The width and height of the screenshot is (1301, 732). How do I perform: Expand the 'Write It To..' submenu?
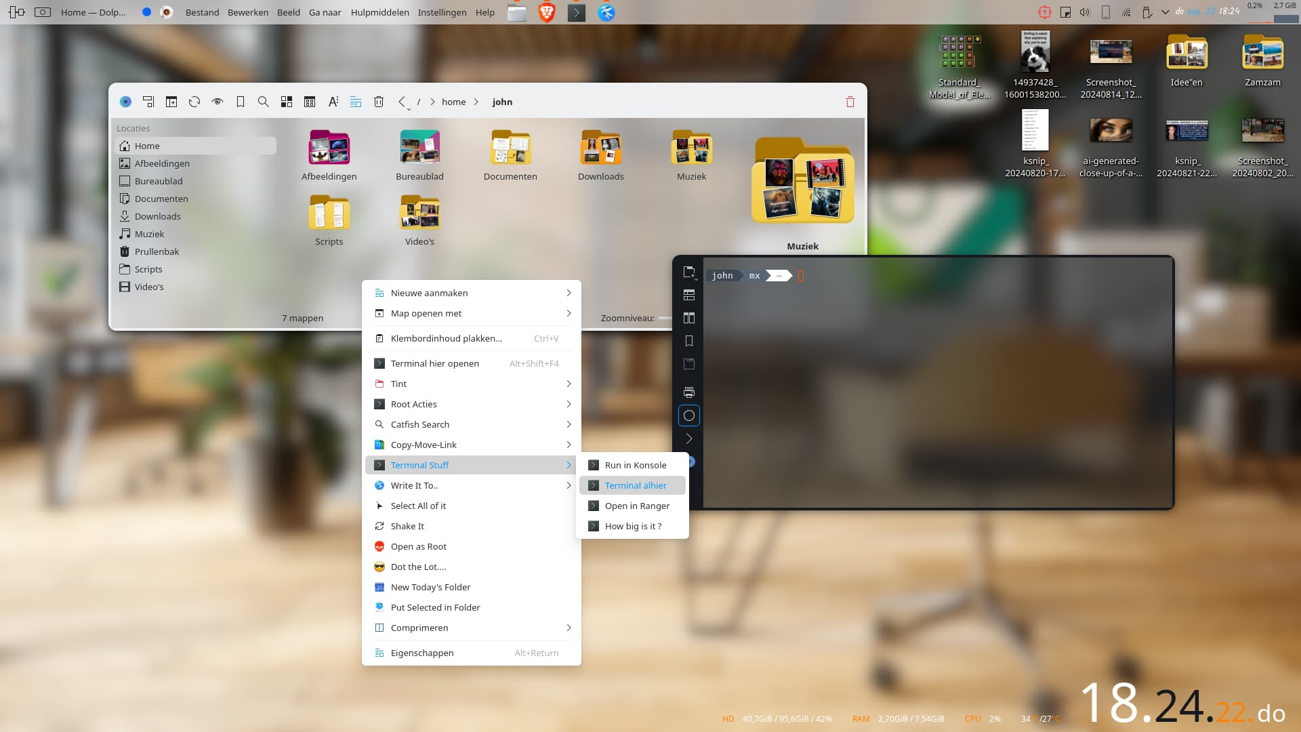pos(472,485)
